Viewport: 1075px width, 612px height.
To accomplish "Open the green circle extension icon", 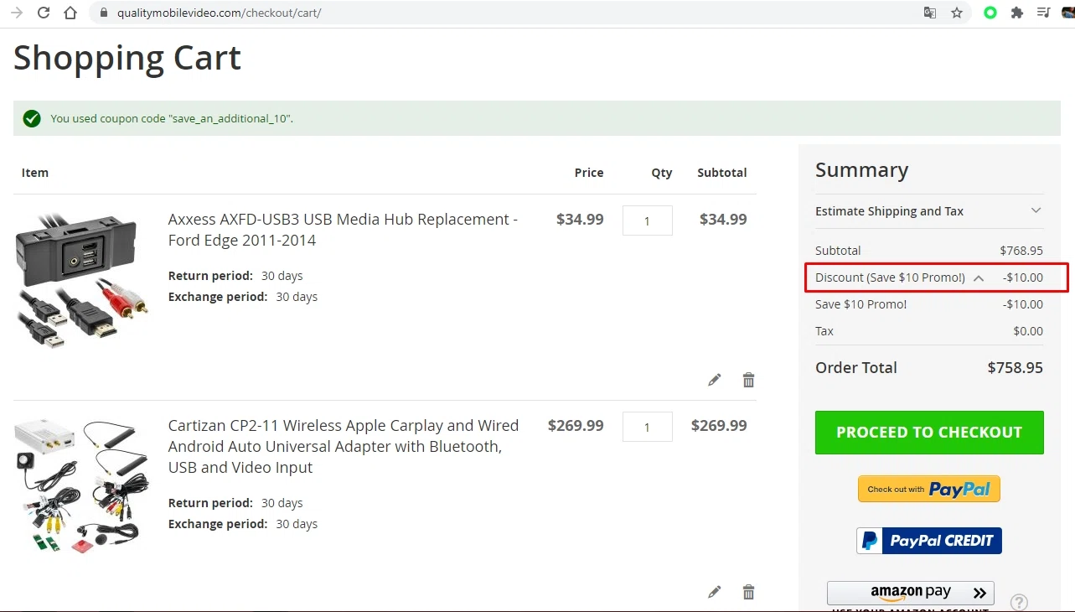I will click(990, 13).
